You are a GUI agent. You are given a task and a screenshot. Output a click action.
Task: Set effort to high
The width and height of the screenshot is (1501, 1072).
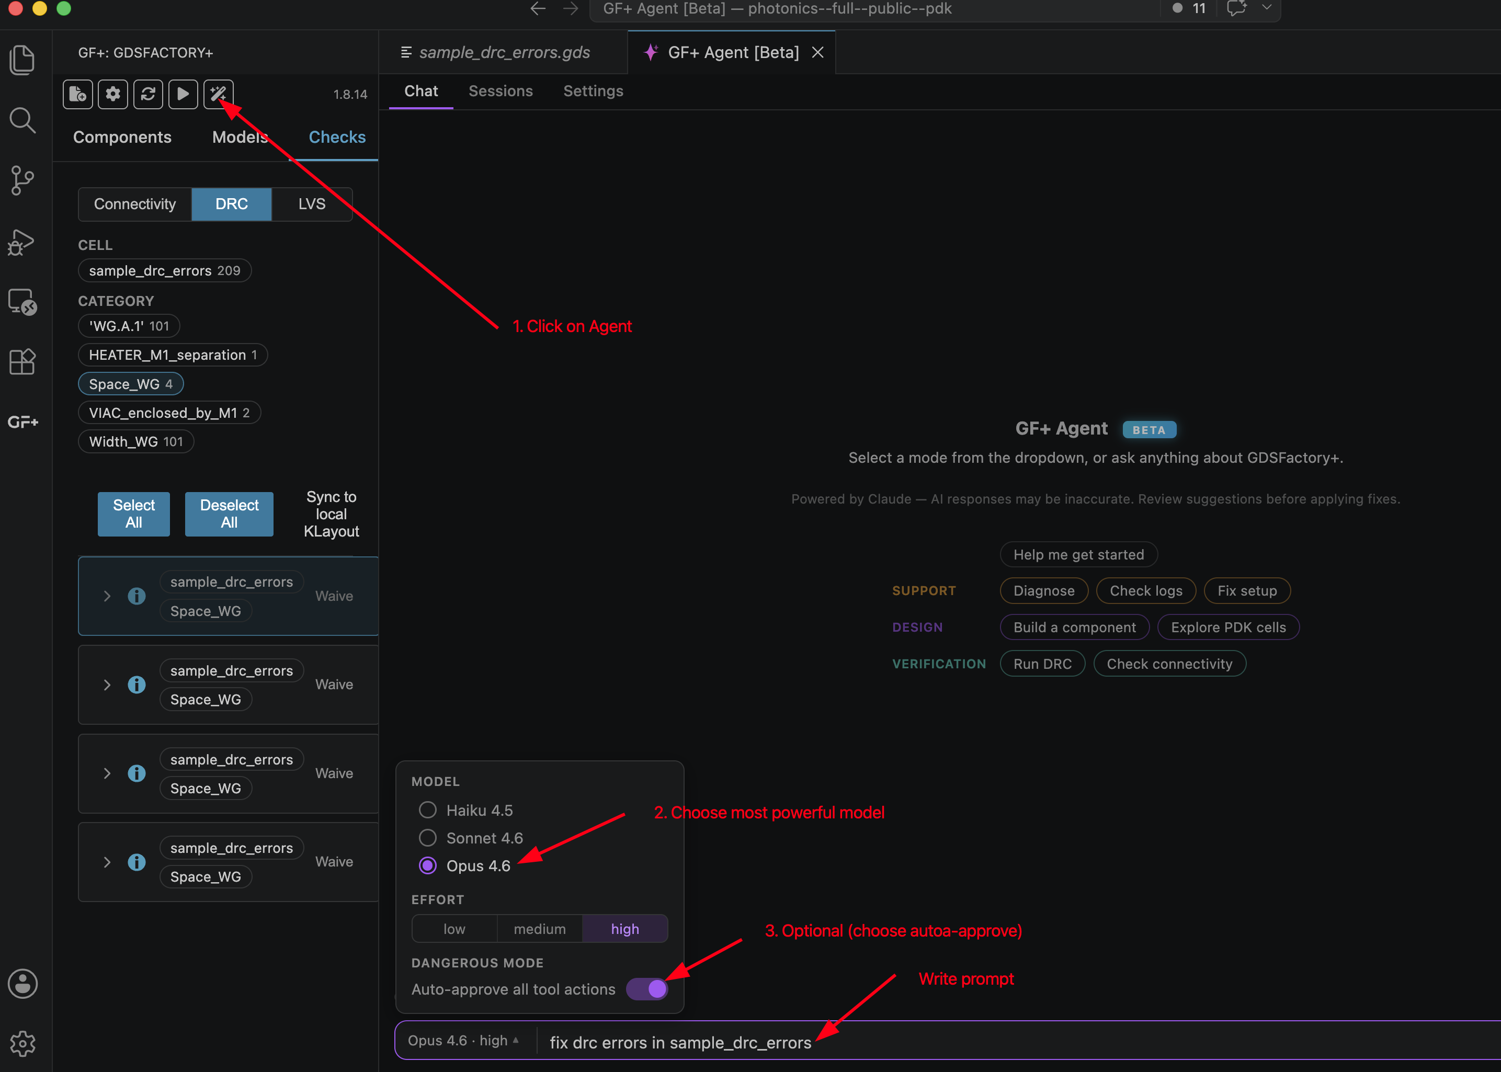click(624, 929)
